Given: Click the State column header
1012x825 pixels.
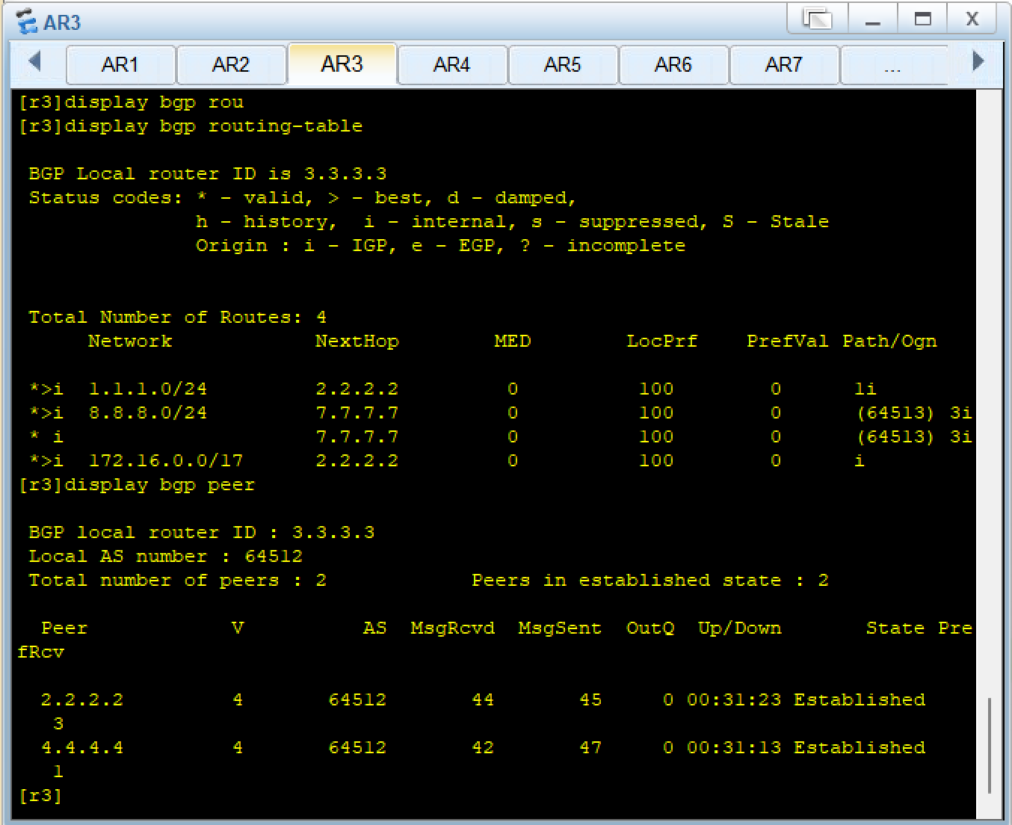Looking at the screenshot, I should [895, 628].
